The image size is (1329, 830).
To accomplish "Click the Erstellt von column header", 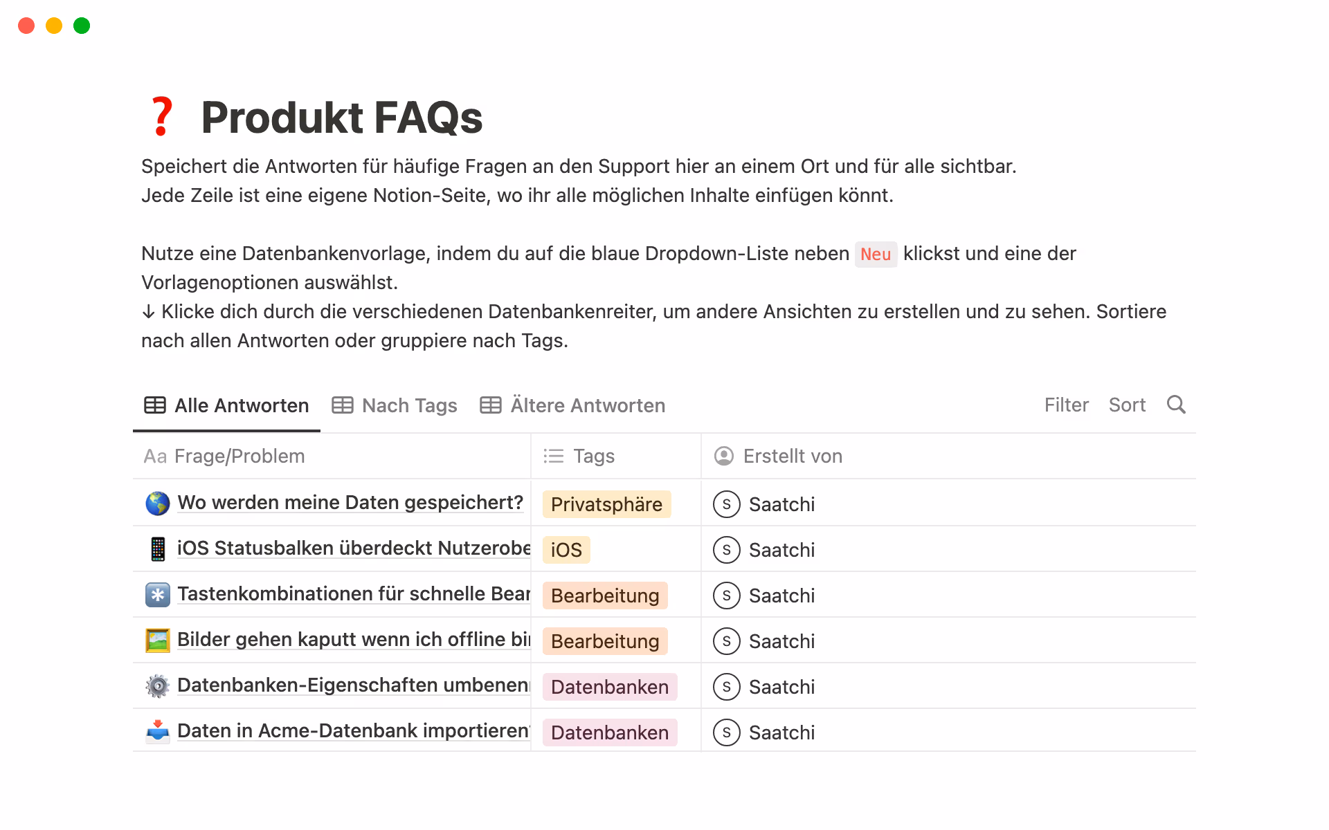I will 792,456.
